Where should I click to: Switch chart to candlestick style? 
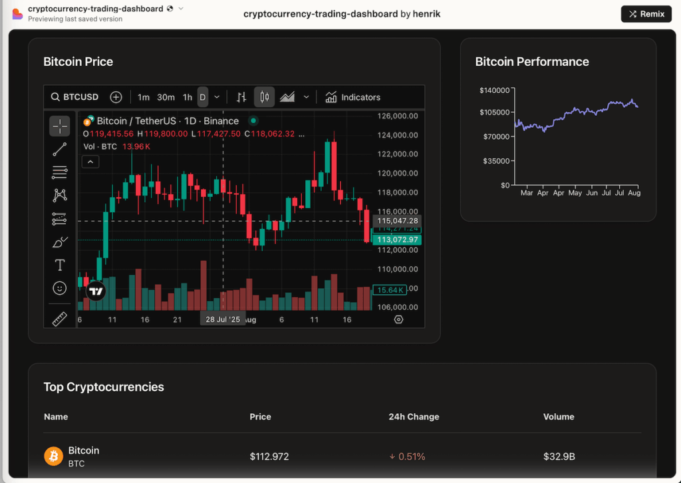click(x=264, y=96)
